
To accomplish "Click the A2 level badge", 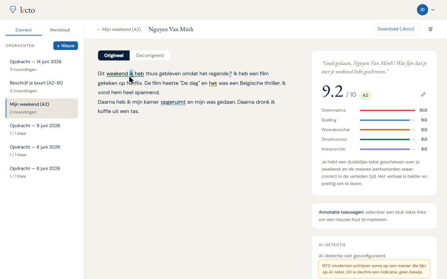I will 365,95.
